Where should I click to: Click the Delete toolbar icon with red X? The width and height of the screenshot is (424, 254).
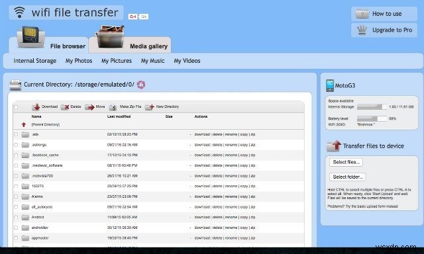pos(65,107)
